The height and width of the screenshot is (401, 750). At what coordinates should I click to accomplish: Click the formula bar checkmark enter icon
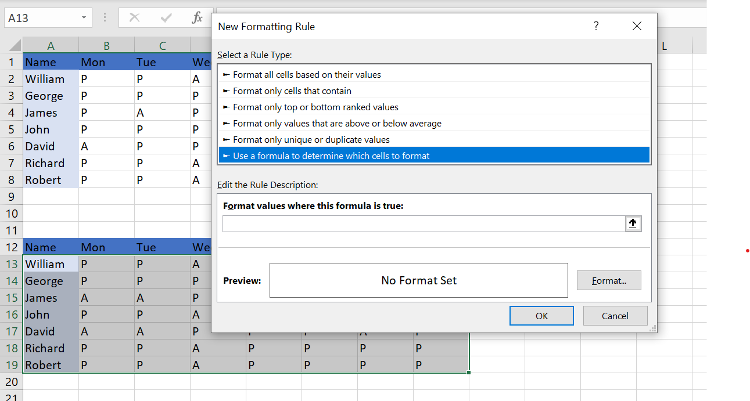pos(166,18)
